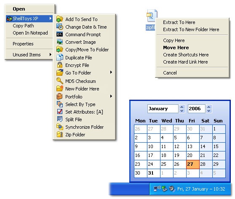Click the Synchronize Folder icon

[x=60, y=127]
